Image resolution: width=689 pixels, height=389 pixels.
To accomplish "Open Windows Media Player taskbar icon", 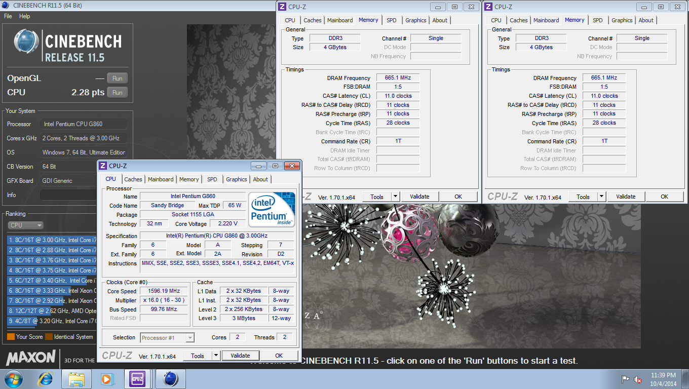I will tap(106, 379).
